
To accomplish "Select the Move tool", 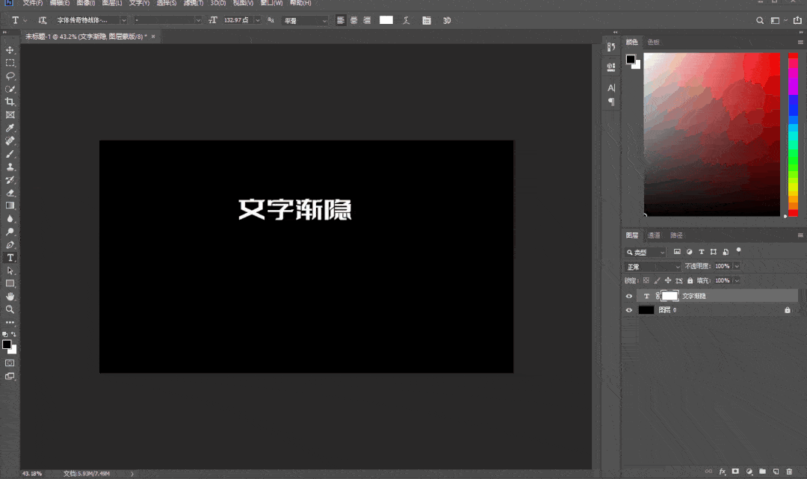I will coord(10,50).
